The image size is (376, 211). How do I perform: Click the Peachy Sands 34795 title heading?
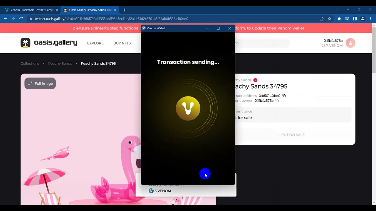point(261,86)
